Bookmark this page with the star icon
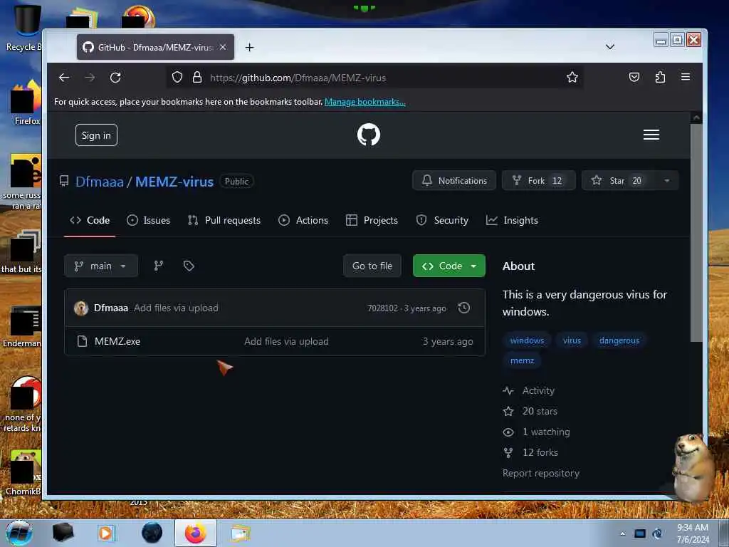This screenshot has height=547, width=729. point(572,77)
